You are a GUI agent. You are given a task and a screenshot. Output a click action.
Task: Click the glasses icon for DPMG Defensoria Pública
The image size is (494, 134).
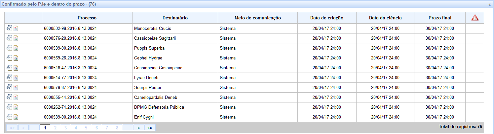click(x=9, y=107)
